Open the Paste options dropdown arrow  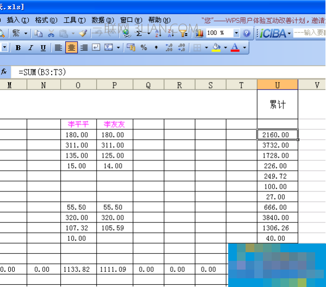[x=73, y=33]
